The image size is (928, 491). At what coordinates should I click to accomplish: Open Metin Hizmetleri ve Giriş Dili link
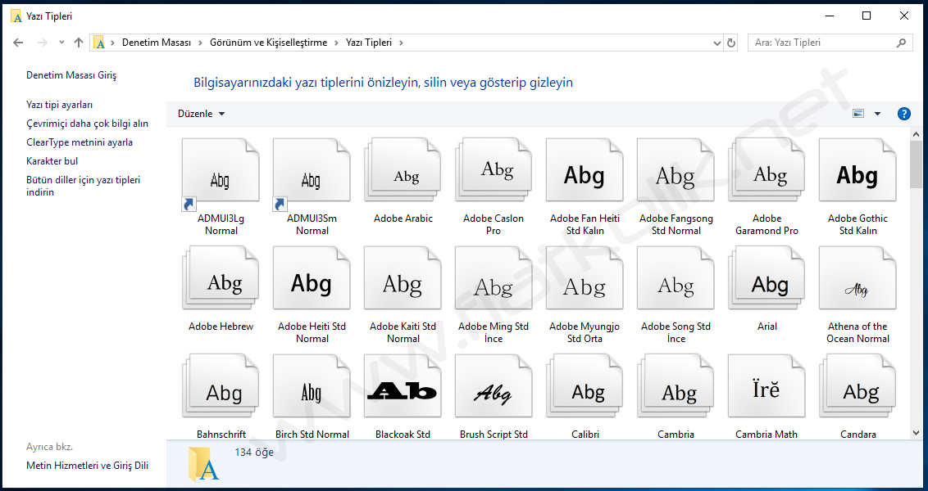tap(87, 466)
